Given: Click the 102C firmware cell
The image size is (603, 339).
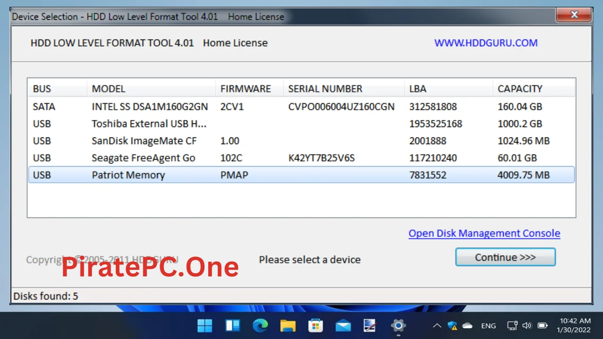Looking at the screenshot, I should tap(231, 158).
